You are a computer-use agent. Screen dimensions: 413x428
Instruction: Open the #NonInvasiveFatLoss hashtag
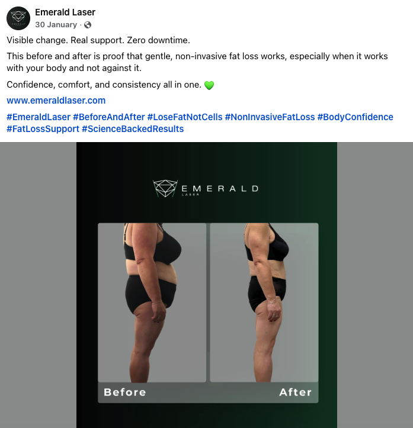point(270,117)
